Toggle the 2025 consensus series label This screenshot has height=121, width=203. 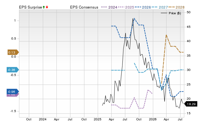click(130, 7)
